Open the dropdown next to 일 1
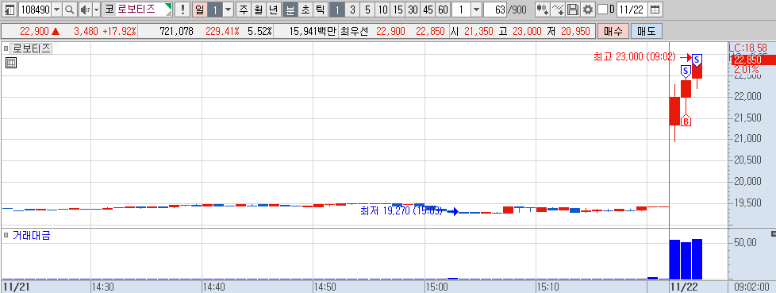 coord(229,10)
